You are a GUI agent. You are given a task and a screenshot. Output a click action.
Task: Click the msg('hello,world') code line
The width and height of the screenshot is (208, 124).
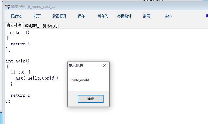38,78
